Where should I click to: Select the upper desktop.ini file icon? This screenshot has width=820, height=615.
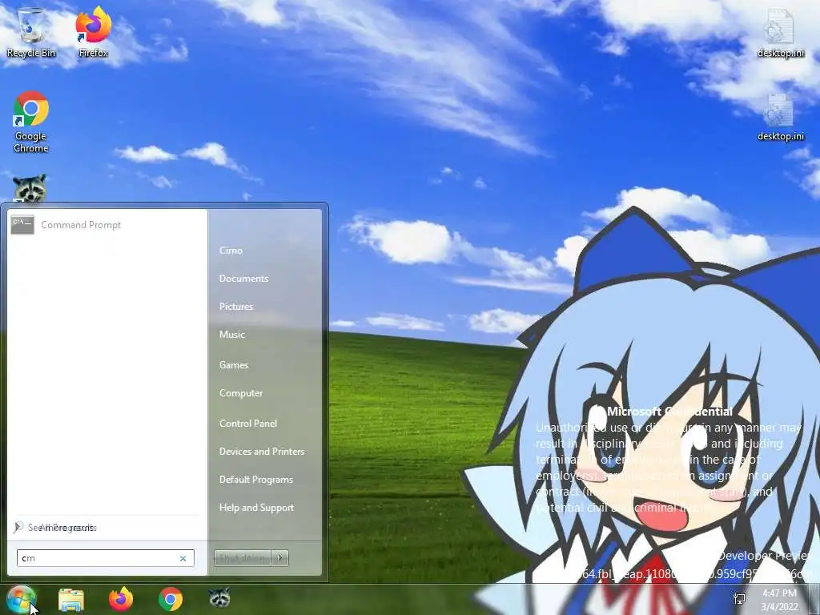pyautogui.click(x=780, y=34)
